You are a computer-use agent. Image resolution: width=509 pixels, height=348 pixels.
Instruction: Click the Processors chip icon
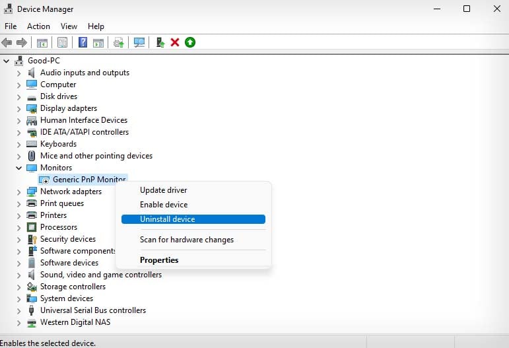pos(32,227)
